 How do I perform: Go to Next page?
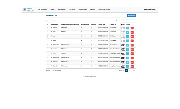[134, 71]
